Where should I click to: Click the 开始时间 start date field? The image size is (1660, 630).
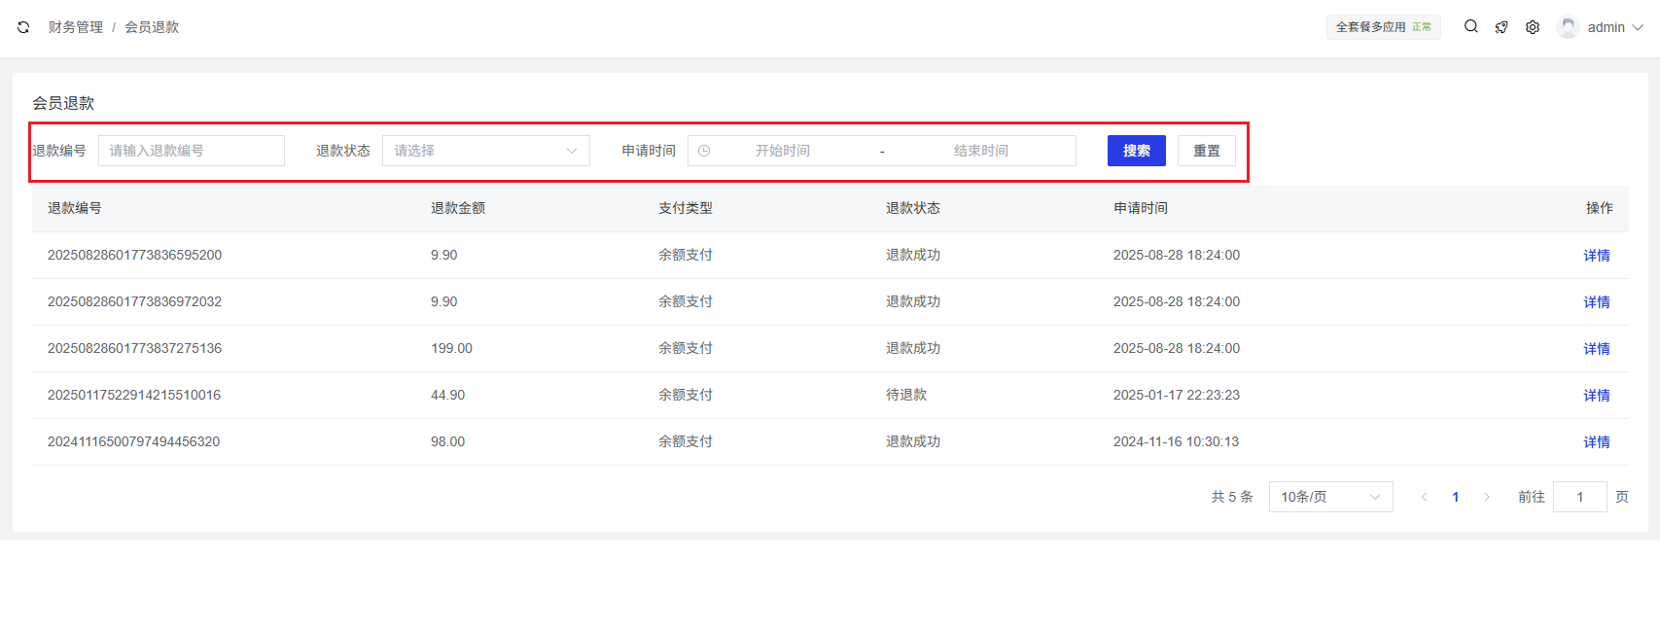(782, 151)
